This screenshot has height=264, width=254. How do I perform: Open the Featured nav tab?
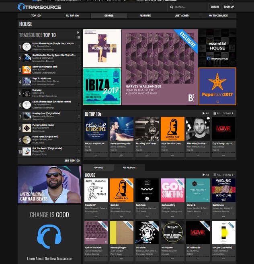coord(145,16)
